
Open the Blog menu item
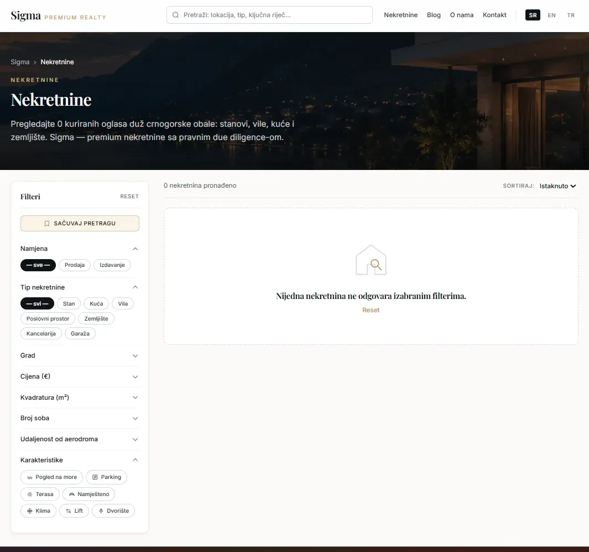[x=434, y=15]
